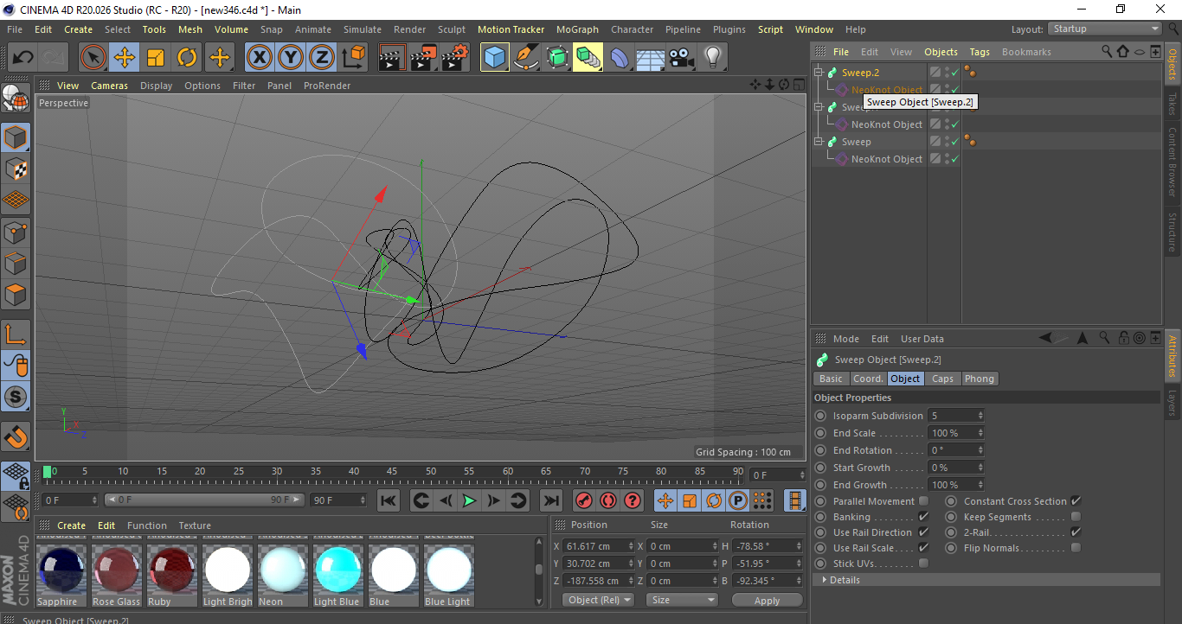Select the Move tool
Image resolution: width=1182 pixels, height=624 pixels.
(x=125, y=58)
